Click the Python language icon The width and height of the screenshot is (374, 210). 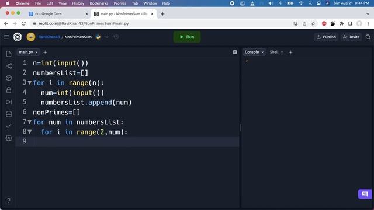tap(98, 37)
